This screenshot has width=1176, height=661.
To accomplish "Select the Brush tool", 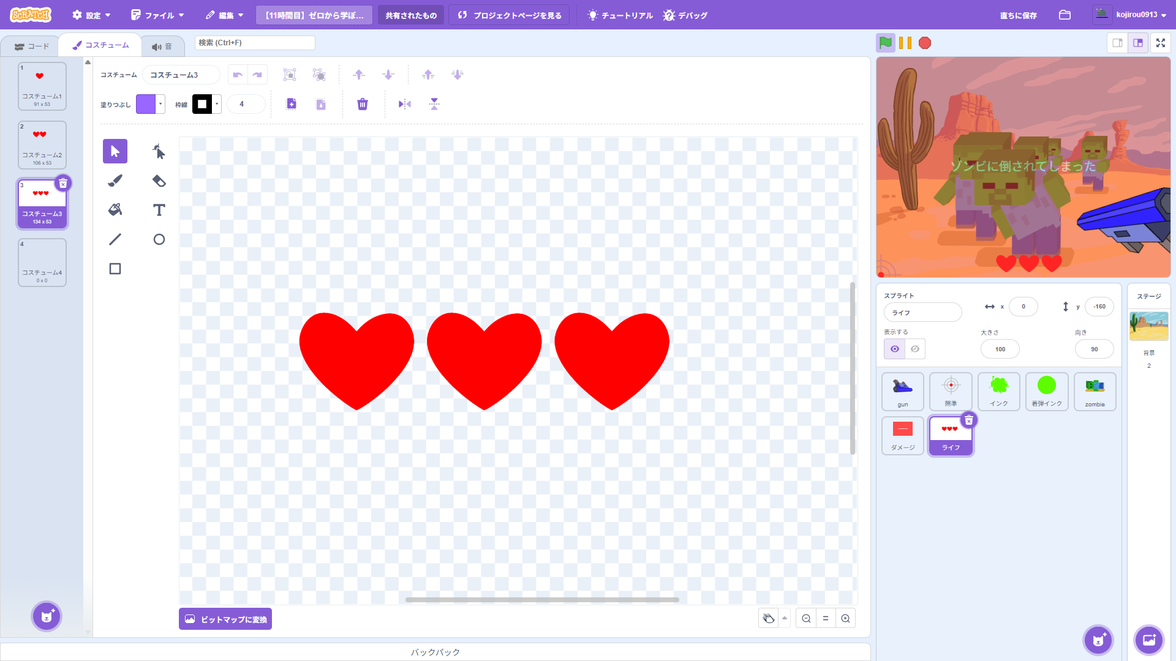I will [115, 181].
